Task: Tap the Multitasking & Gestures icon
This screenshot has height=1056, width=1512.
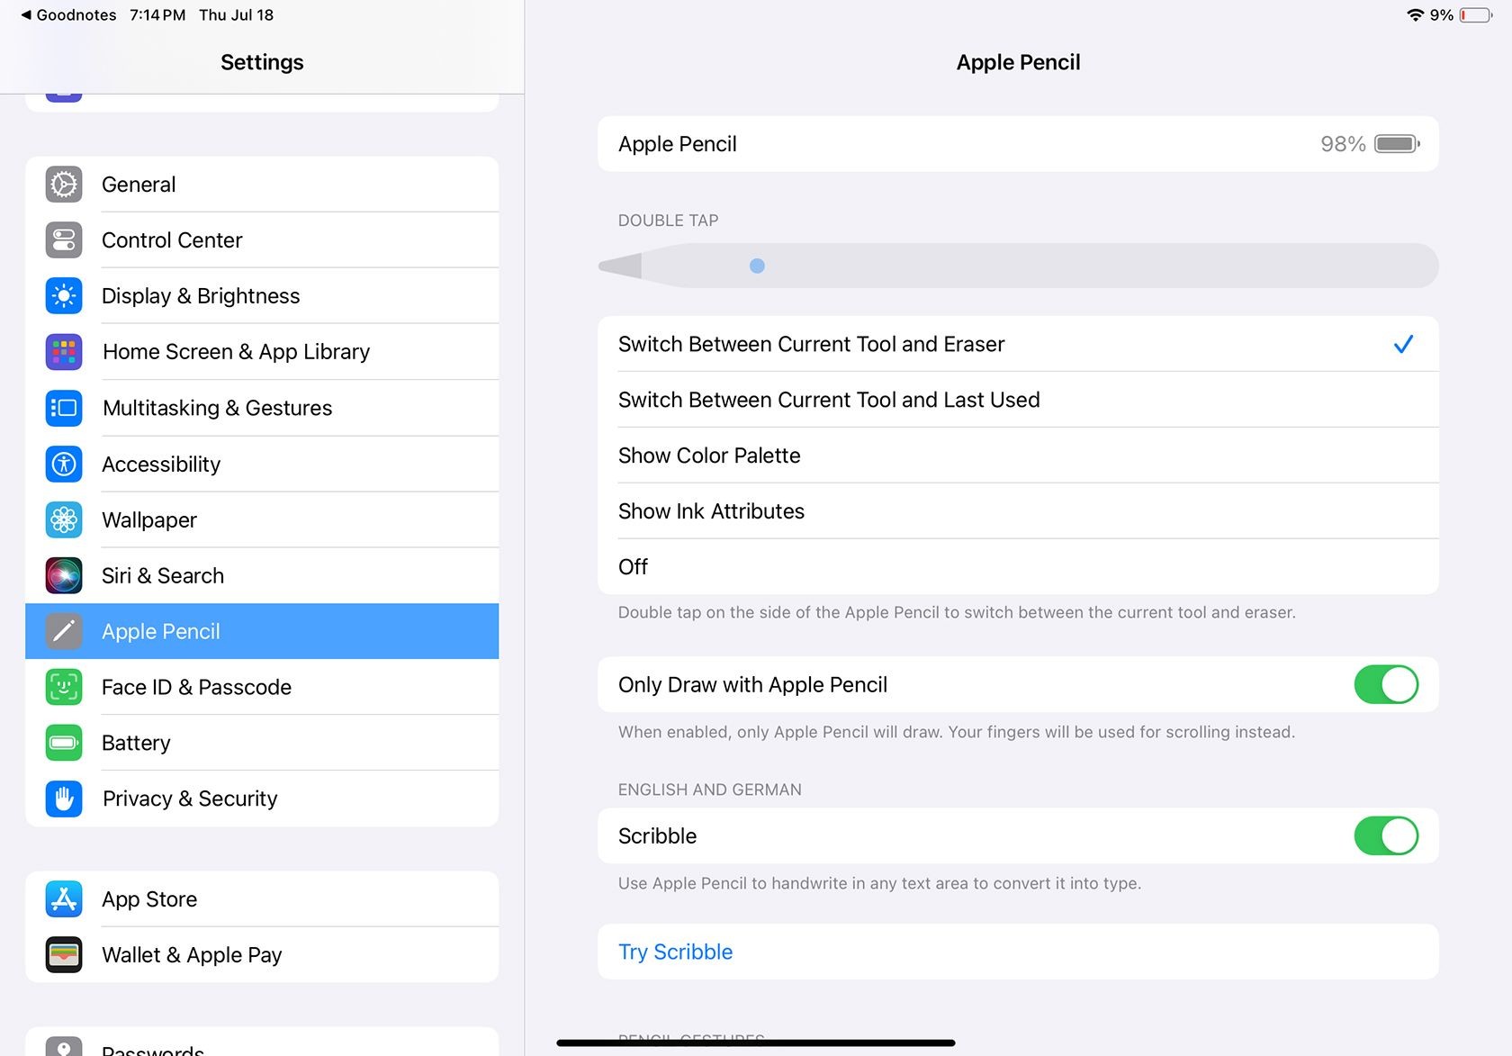Action: tap(64, 408)
